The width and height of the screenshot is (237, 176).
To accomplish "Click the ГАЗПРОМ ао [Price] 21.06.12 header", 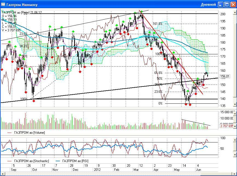I will tap(22, 13).
